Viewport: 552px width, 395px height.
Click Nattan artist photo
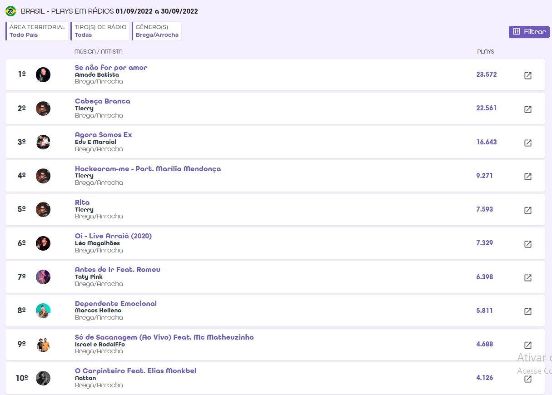tap(43, 378)
